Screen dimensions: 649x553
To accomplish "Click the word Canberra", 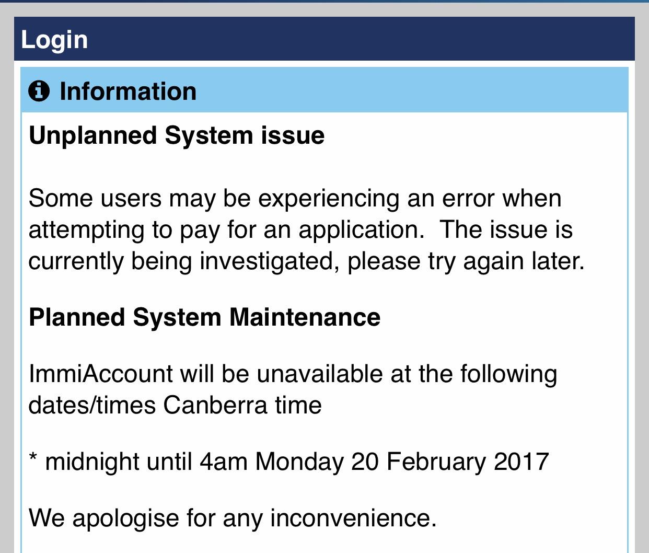I will click(x=215, y=406).
